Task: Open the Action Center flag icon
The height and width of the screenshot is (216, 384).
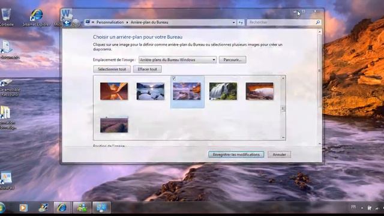Action: coord(370,208)
